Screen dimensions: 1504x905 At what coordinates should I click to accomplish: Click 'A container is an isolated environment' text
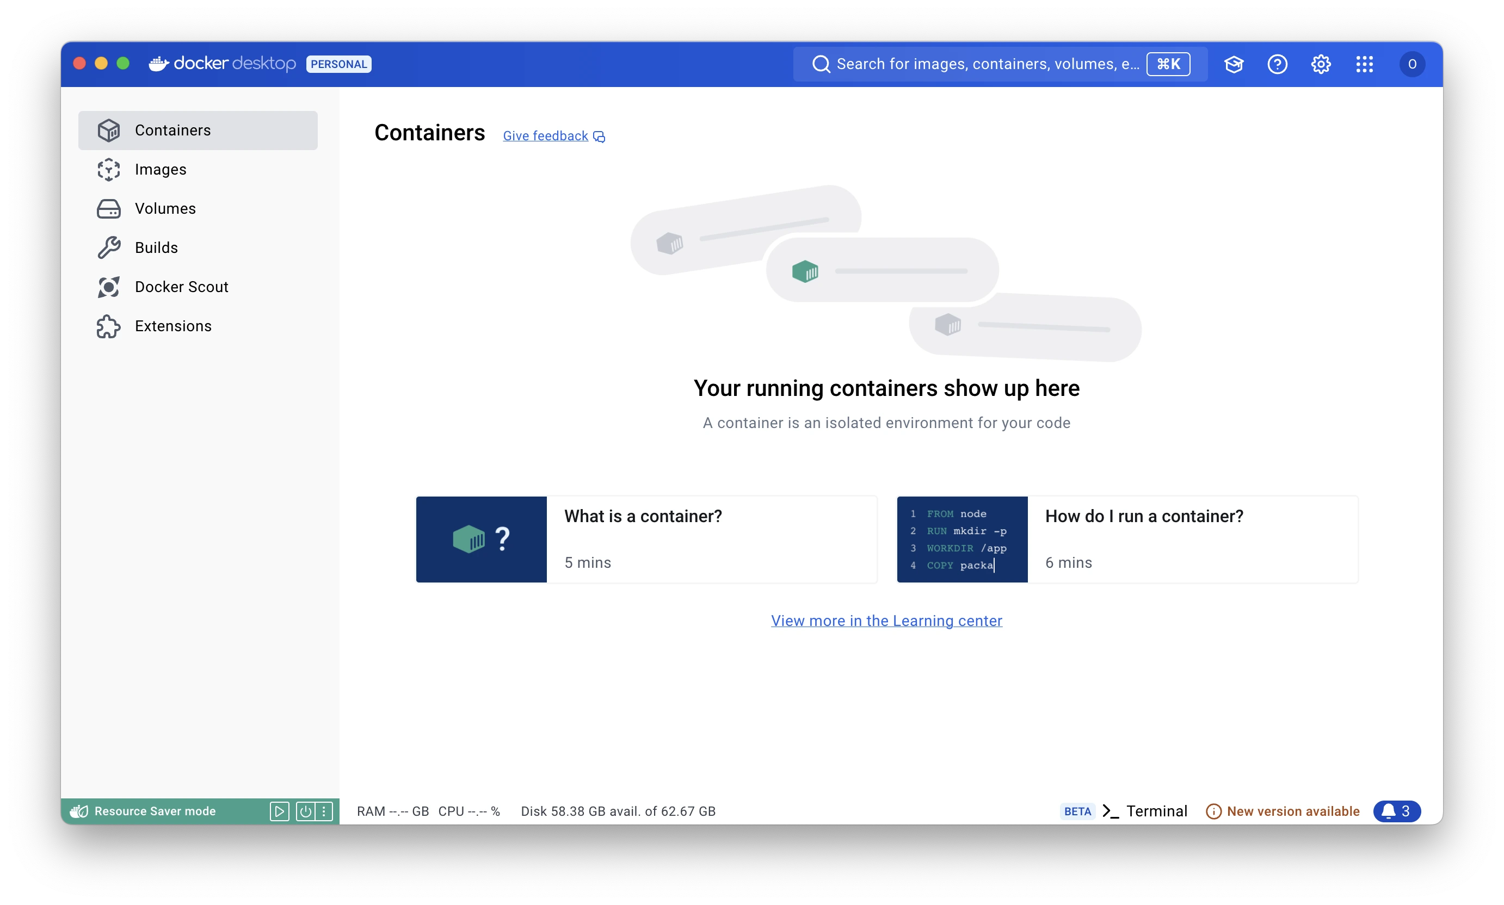tap(886, 423)
